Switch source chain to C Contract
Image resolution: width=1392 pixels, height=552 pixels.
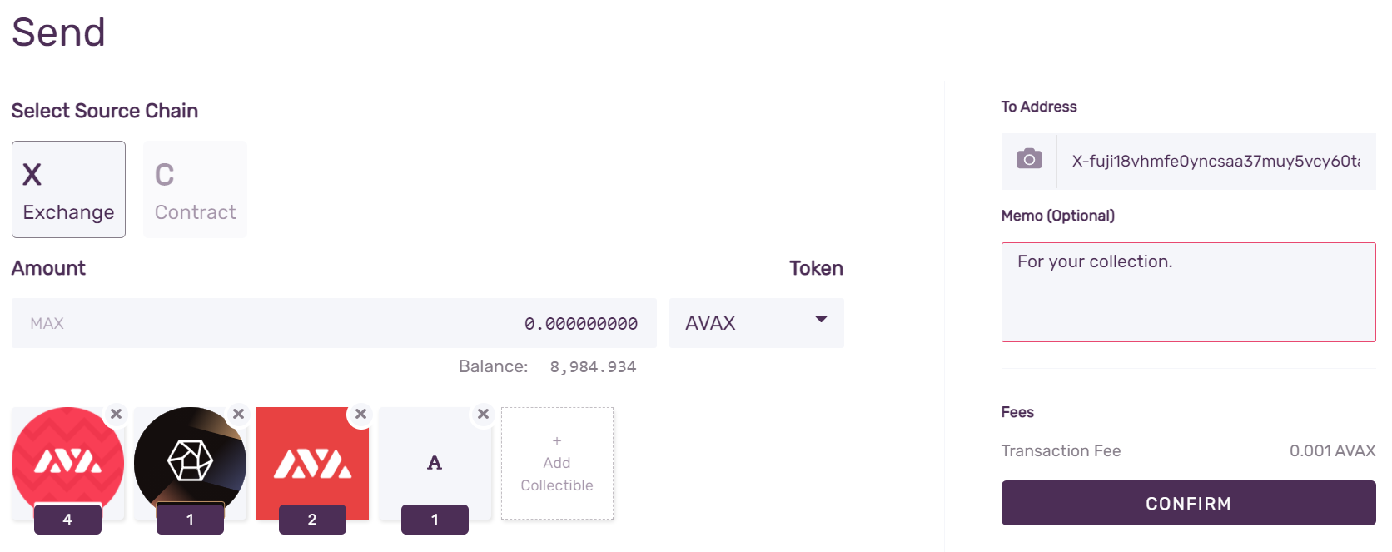tap(195, 189)
